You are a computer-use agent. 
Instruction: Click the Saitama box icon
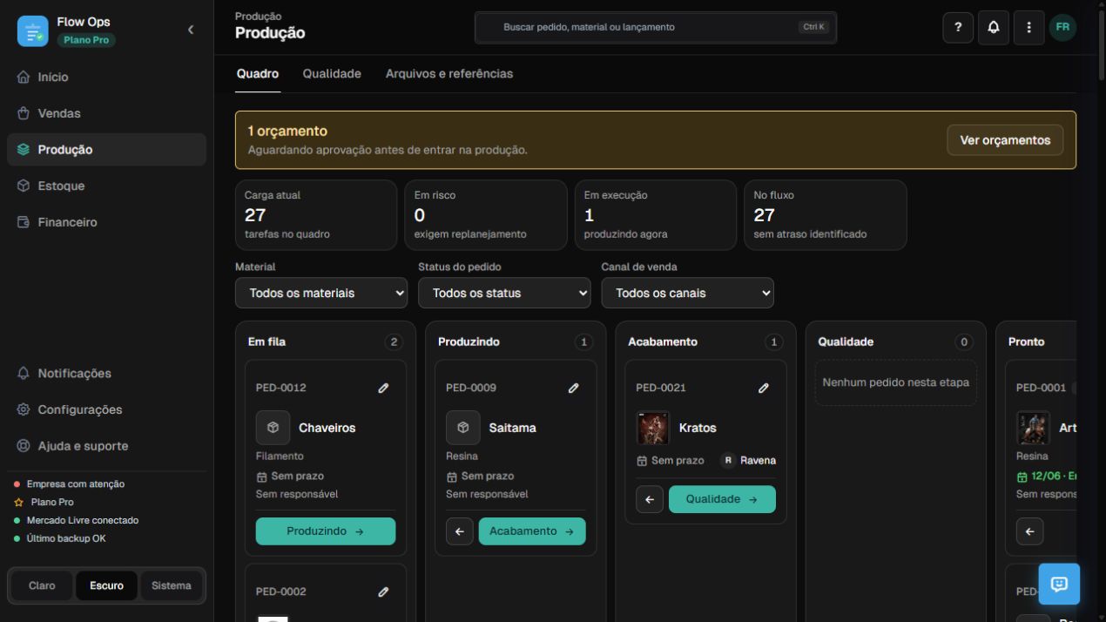[x=462, y=428]
